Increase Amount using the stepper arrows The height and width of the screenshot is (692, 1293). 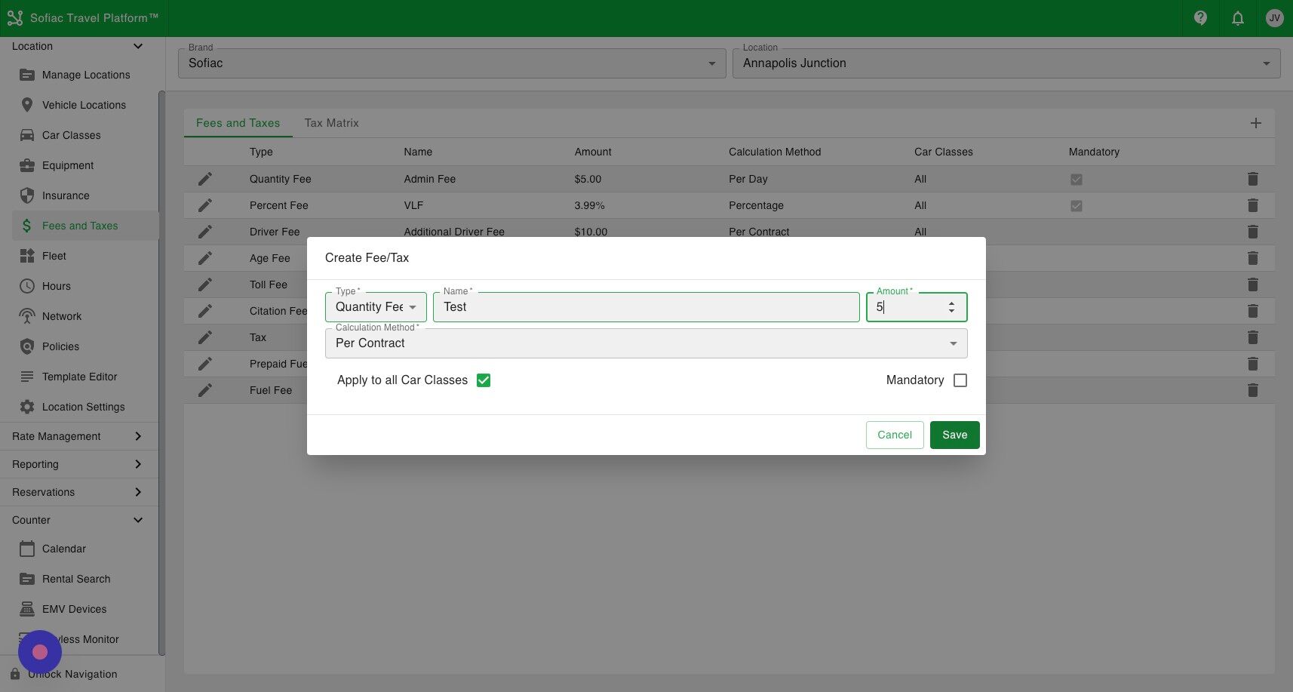(951, 303)
